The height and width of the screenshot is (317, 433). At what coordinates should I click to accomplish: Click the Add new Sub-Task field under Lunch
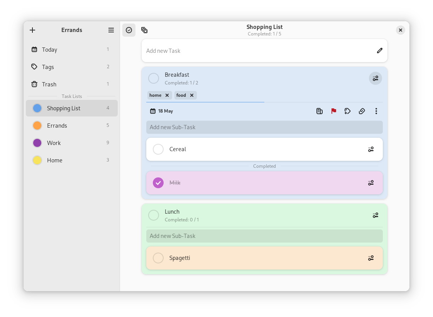264,236
